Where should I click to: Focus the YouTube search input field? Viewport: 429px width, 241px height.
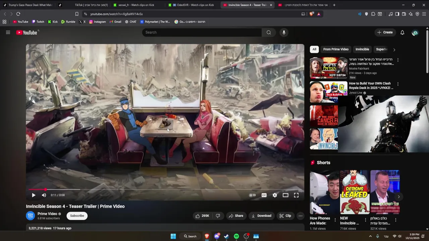pos(202,32)
